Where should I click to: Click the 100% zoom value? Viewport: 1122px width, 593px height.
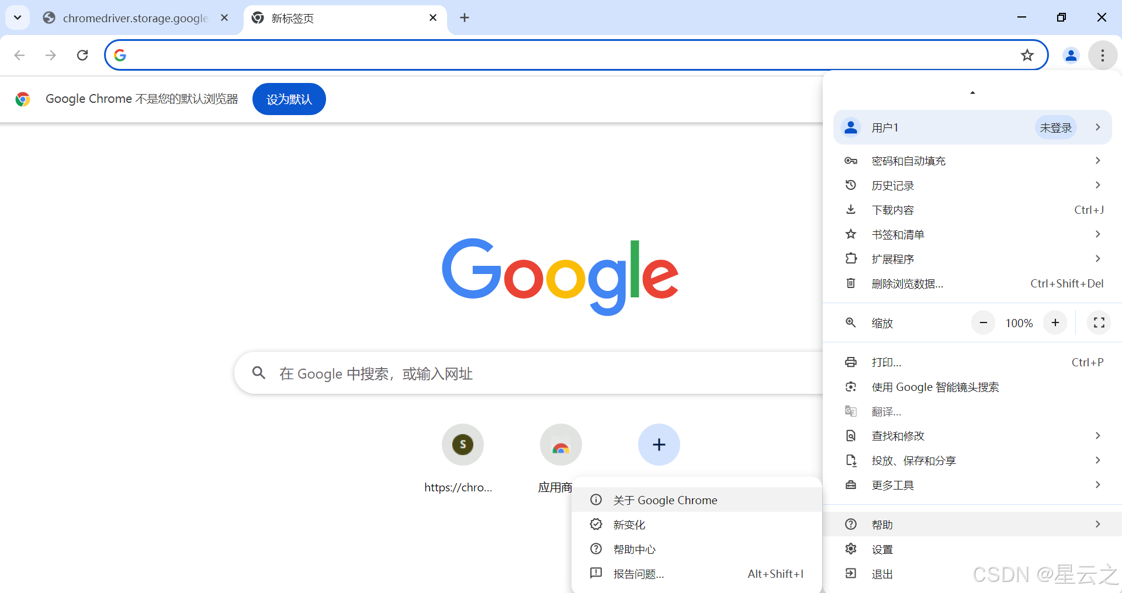[x=1019, y=323]
